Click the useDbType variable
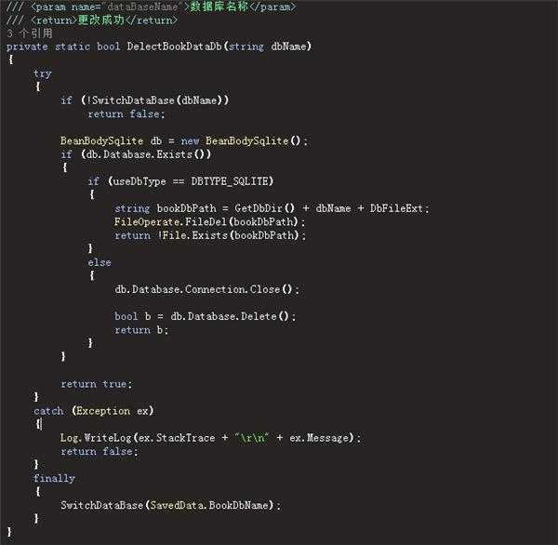558x545 pixels. (139, 181)
